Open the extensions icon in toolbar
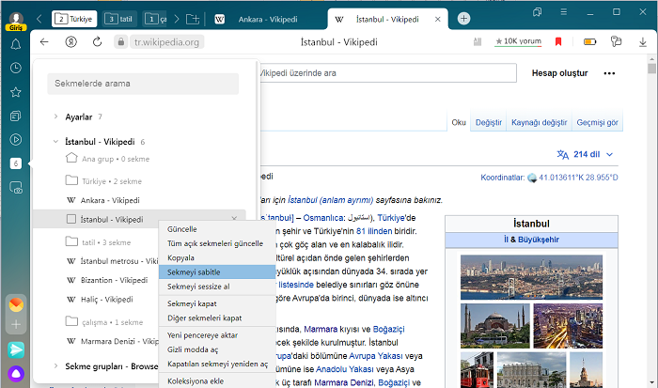This screenshot has width=658, height=388. (x=616, y=41)
